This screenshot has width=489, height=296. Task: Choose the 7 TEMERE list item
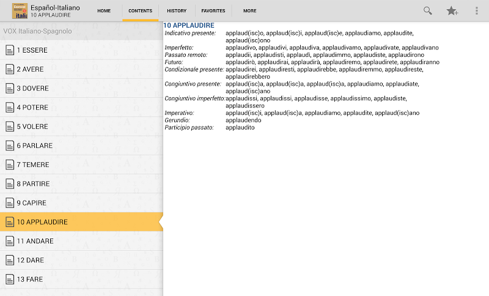[81, 165]
